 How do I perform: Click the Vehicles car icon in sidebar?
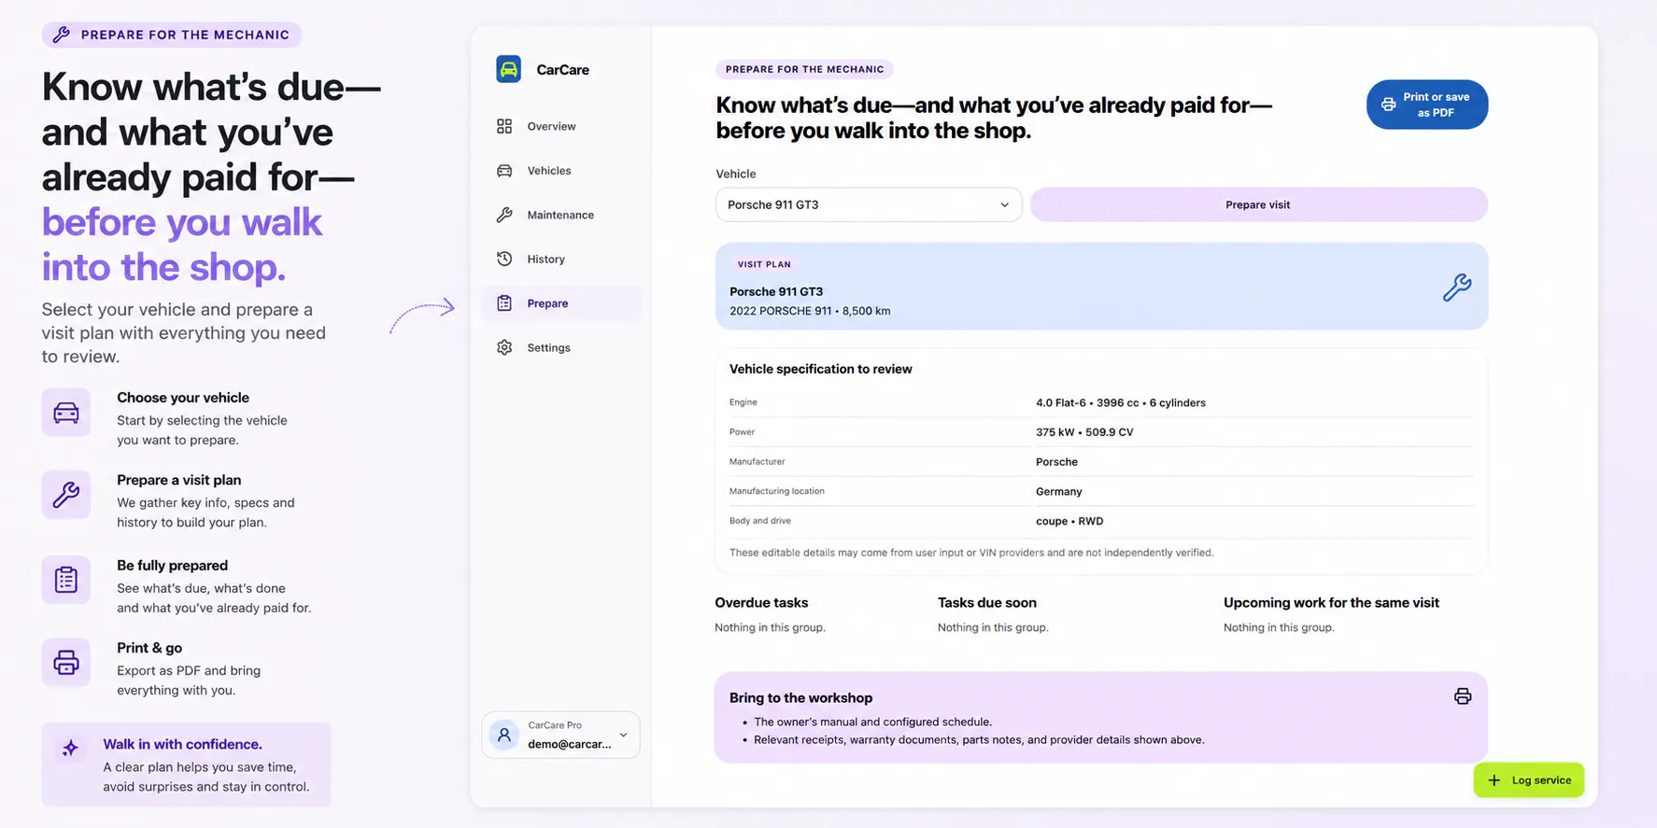[x=504, y=171]
